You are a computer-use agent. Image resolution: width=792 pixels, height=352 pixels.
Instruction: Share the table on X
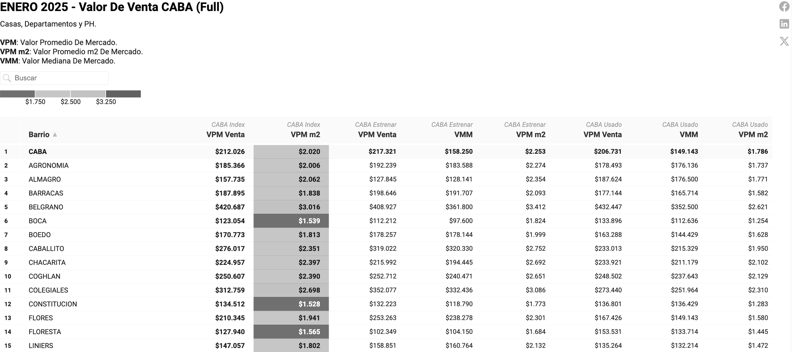tap(784, 41)
